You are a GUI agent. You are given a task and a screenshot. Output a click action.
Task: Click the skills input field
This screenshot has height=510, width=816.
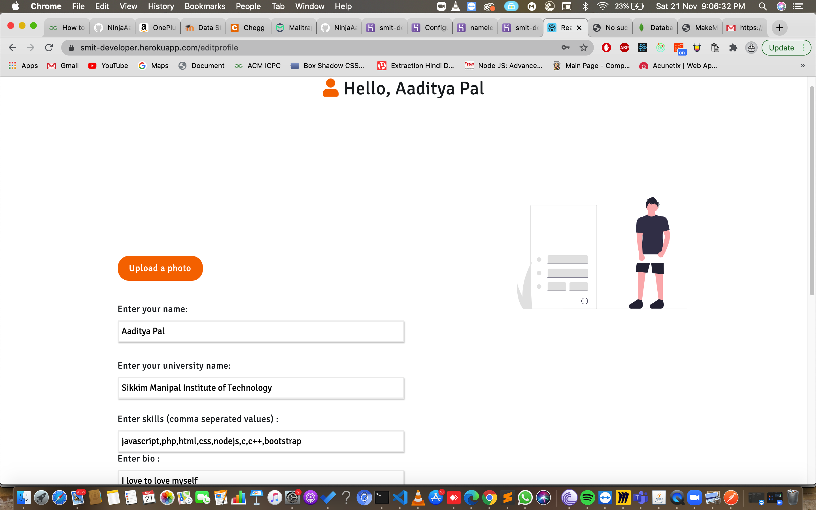pyautogui.click(x=261, y=441)
